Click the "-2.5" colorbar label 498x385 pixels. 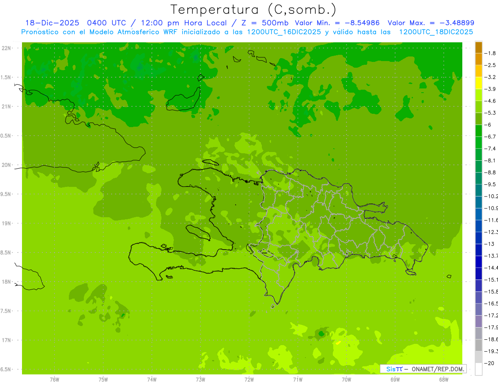491,65
